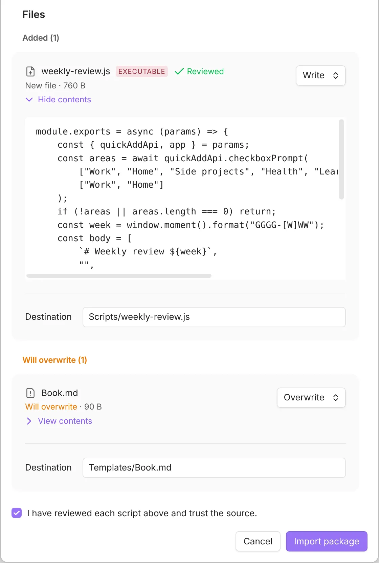Click the 'Will overwrite (1)' section heading
This screenshot has width=379, height=563.
point(55,360)
